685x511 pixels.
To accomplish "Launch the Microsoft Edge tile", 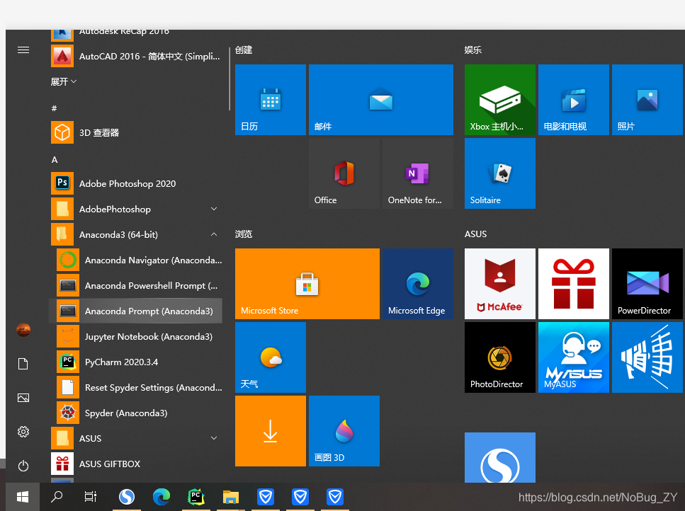I will (x=418, y=284).
